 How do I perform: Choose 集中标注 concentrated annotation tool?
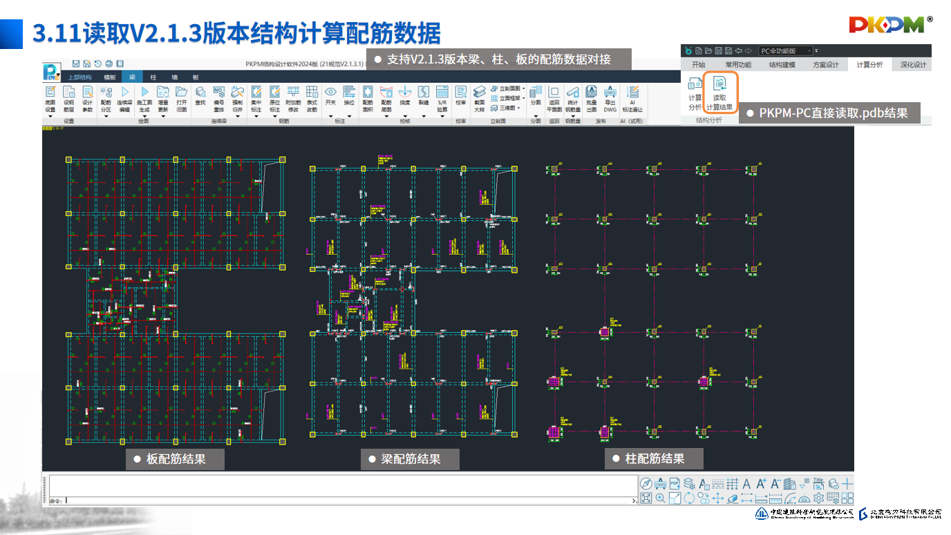[x=256, y=99]
